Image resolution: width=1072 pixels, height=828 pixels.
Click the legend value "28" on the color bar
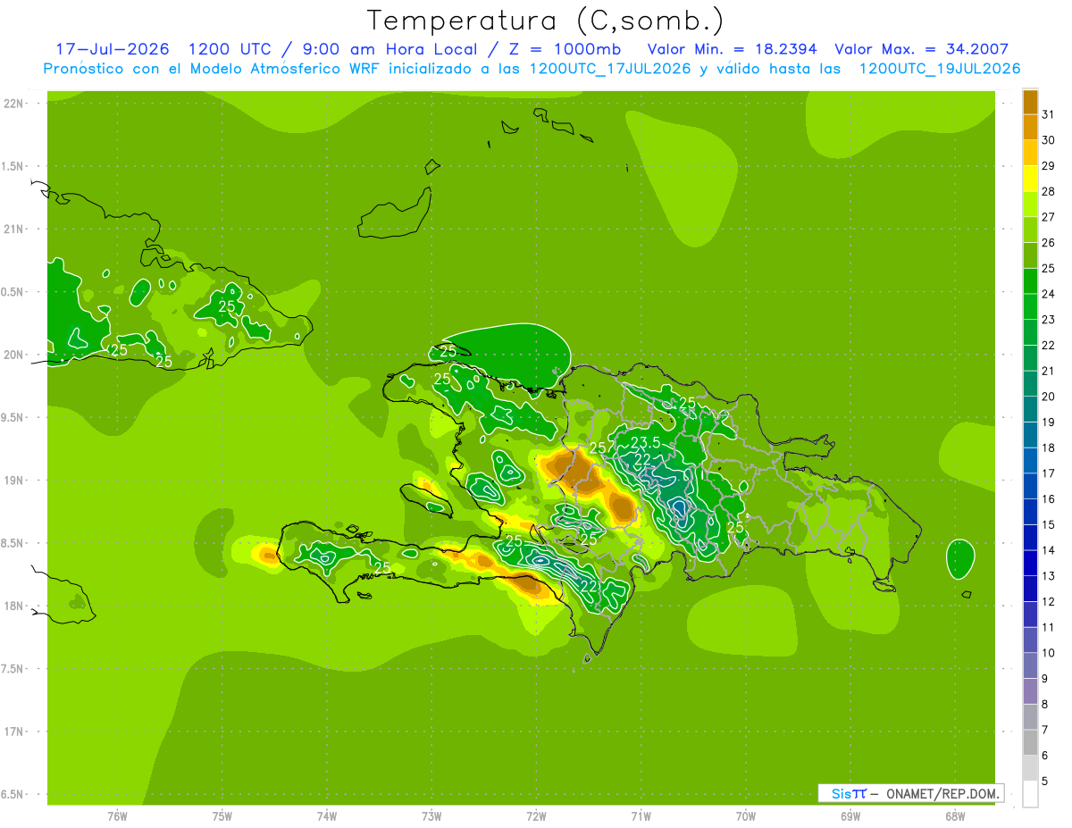1050,191
